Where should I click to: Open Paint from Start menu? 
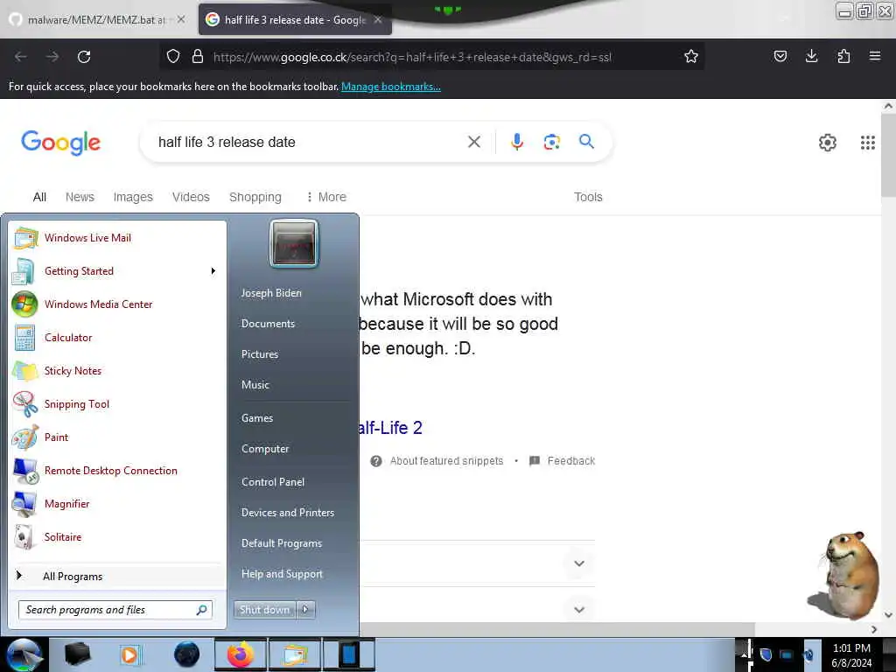(117, 437)
